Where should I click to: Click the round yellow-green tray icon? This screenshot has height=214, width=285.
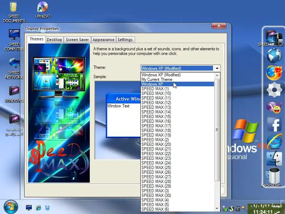(x=231, y=209)
